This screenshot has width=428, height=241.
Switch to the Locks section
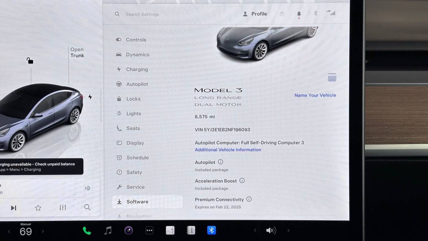coord(128,99)
